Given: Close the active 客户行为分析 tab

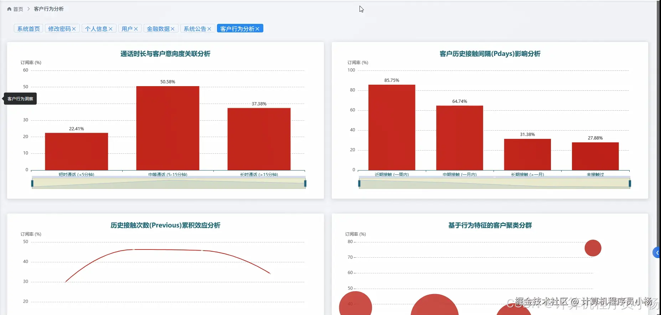Looking at the screenshot, I should pyautogui.click(x=257, y=29).
